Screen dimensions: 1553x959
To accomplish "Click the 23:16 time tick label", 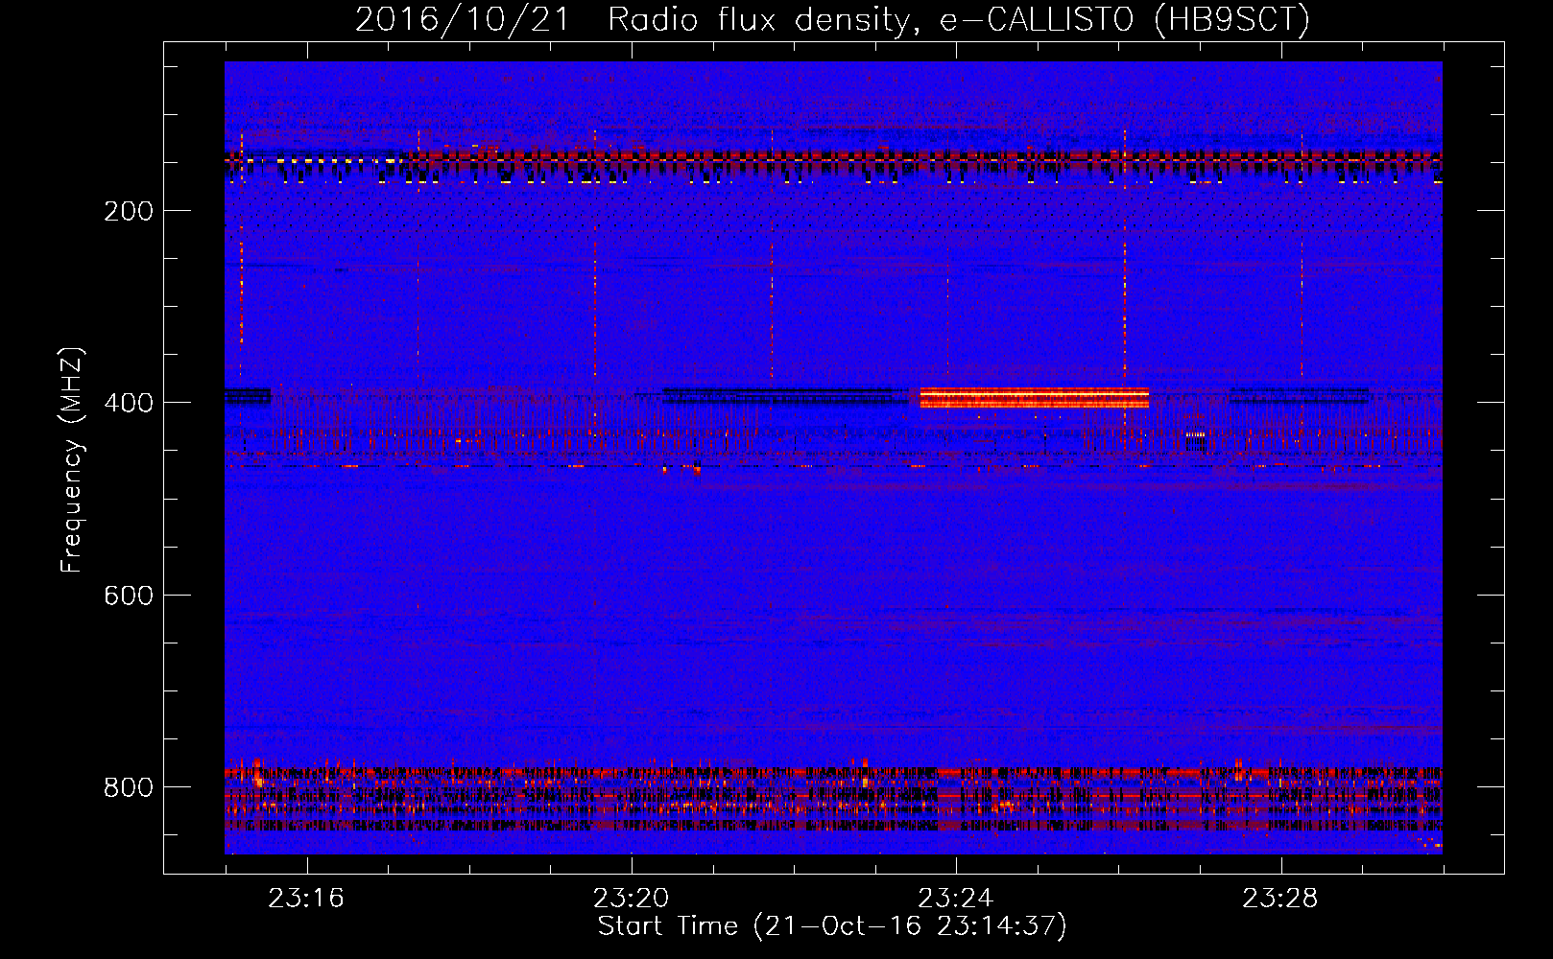I will tap(306, 899).
